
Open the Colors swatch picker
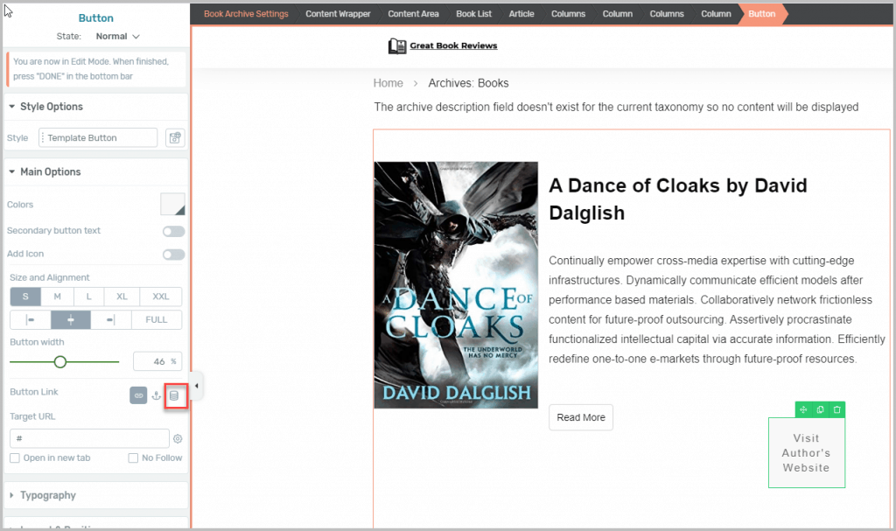pos(172,204)
